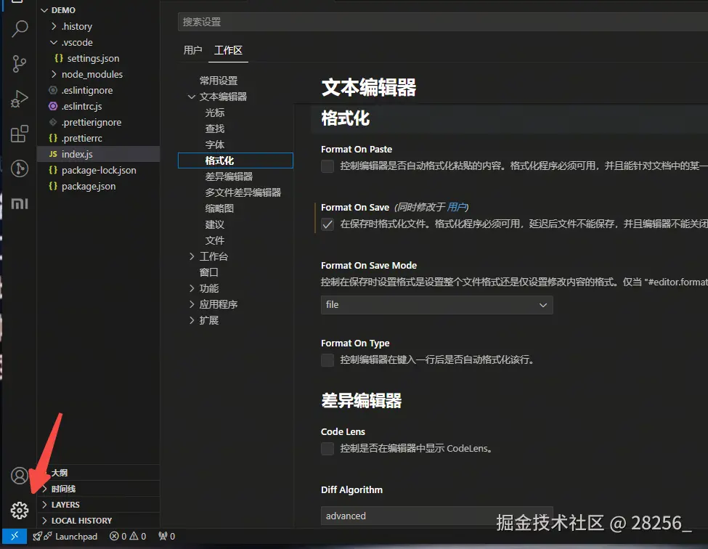Select 建议 in settings tree

214,224
